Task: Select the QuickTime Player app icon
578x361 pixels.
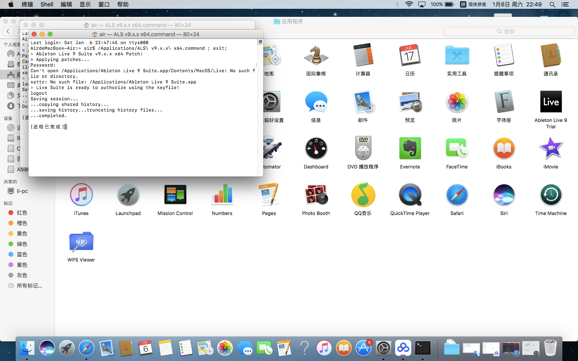Action: [x=410, y=195]
